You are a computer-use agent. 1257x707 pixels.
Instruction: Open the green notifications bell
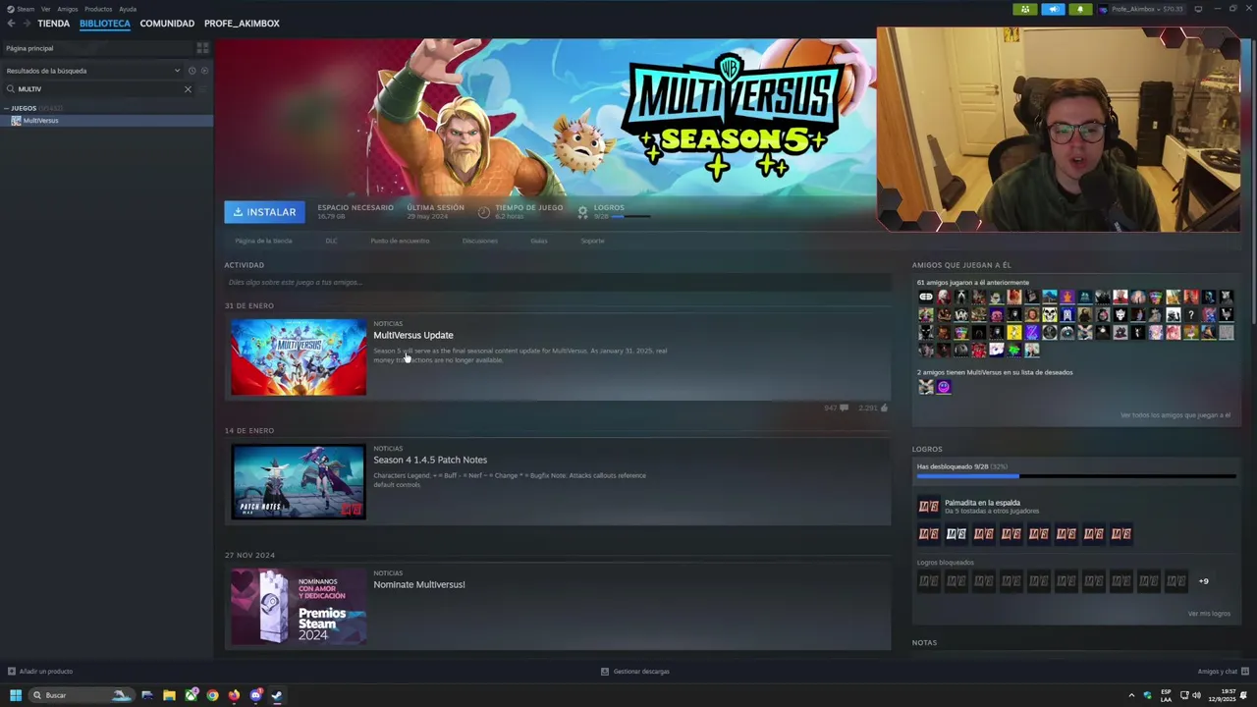pyautogui.click(x=1080, y=9)
